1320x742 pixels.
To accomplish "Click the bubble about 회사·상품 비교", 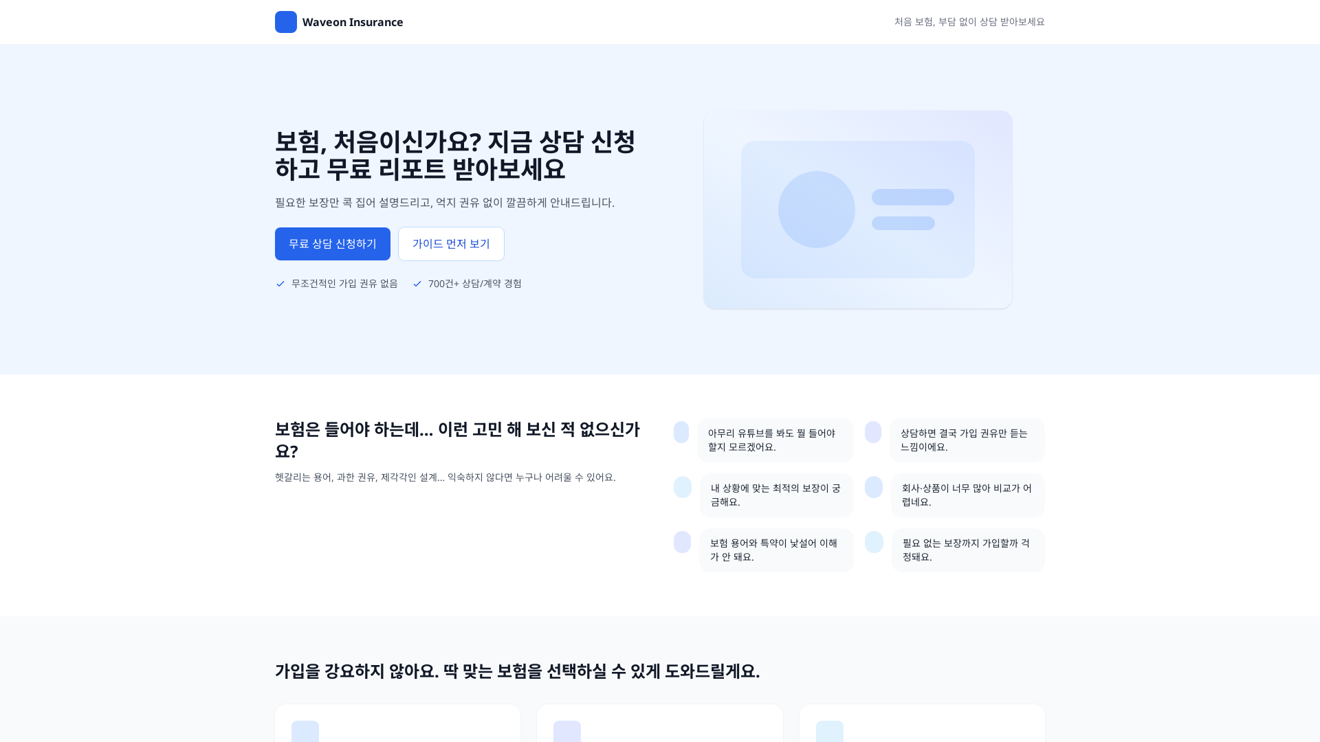I will (x=967, y=495).
